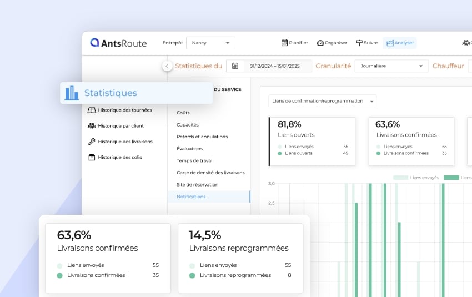
Task: Go to Historique par client
Action: 120,126
